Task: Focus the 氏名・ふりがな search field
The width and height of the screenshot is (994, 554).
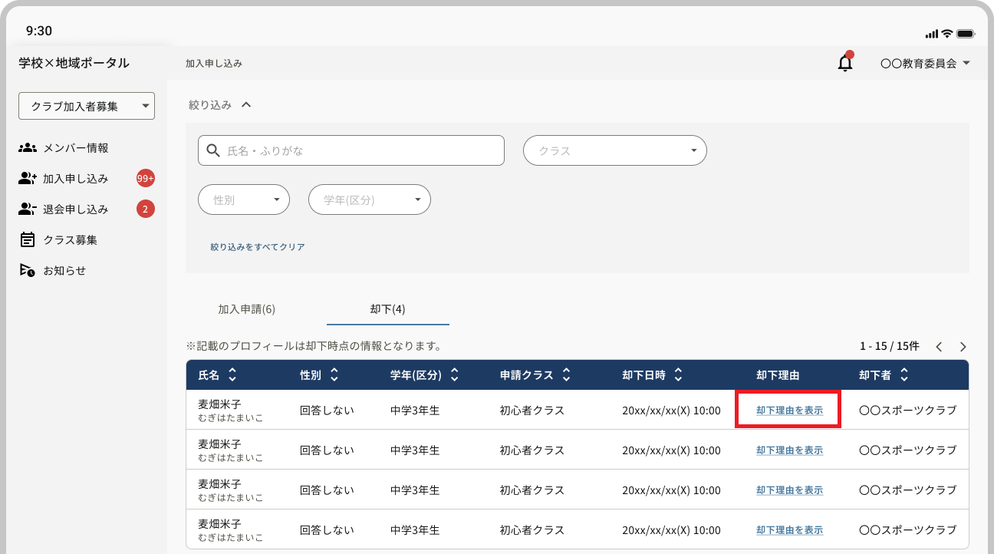Action: point(351,150)
